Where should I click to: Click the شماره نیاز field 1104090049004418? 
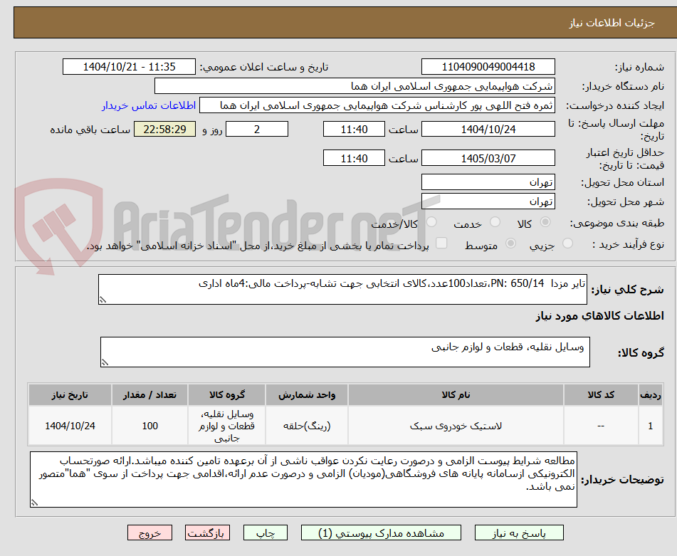coord(488,67)
